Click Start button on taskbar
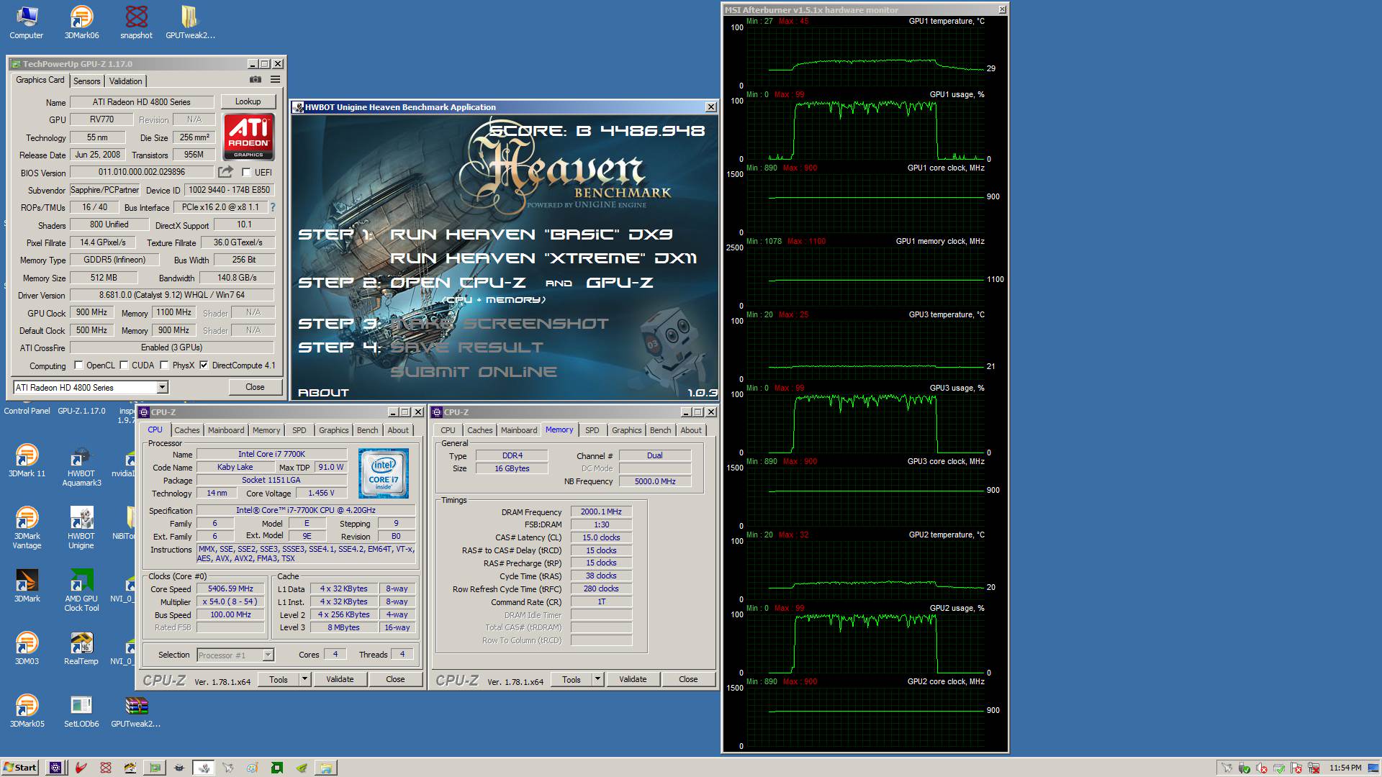 (20, 767)
